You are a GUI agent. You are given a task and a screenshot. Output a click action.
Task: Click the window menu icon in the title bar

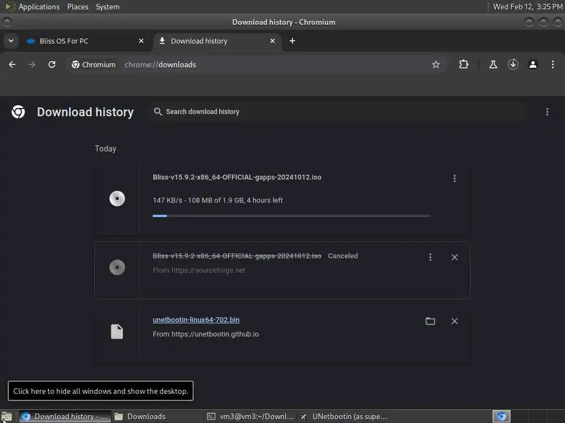pyautogui.click(x=7, y=22)
